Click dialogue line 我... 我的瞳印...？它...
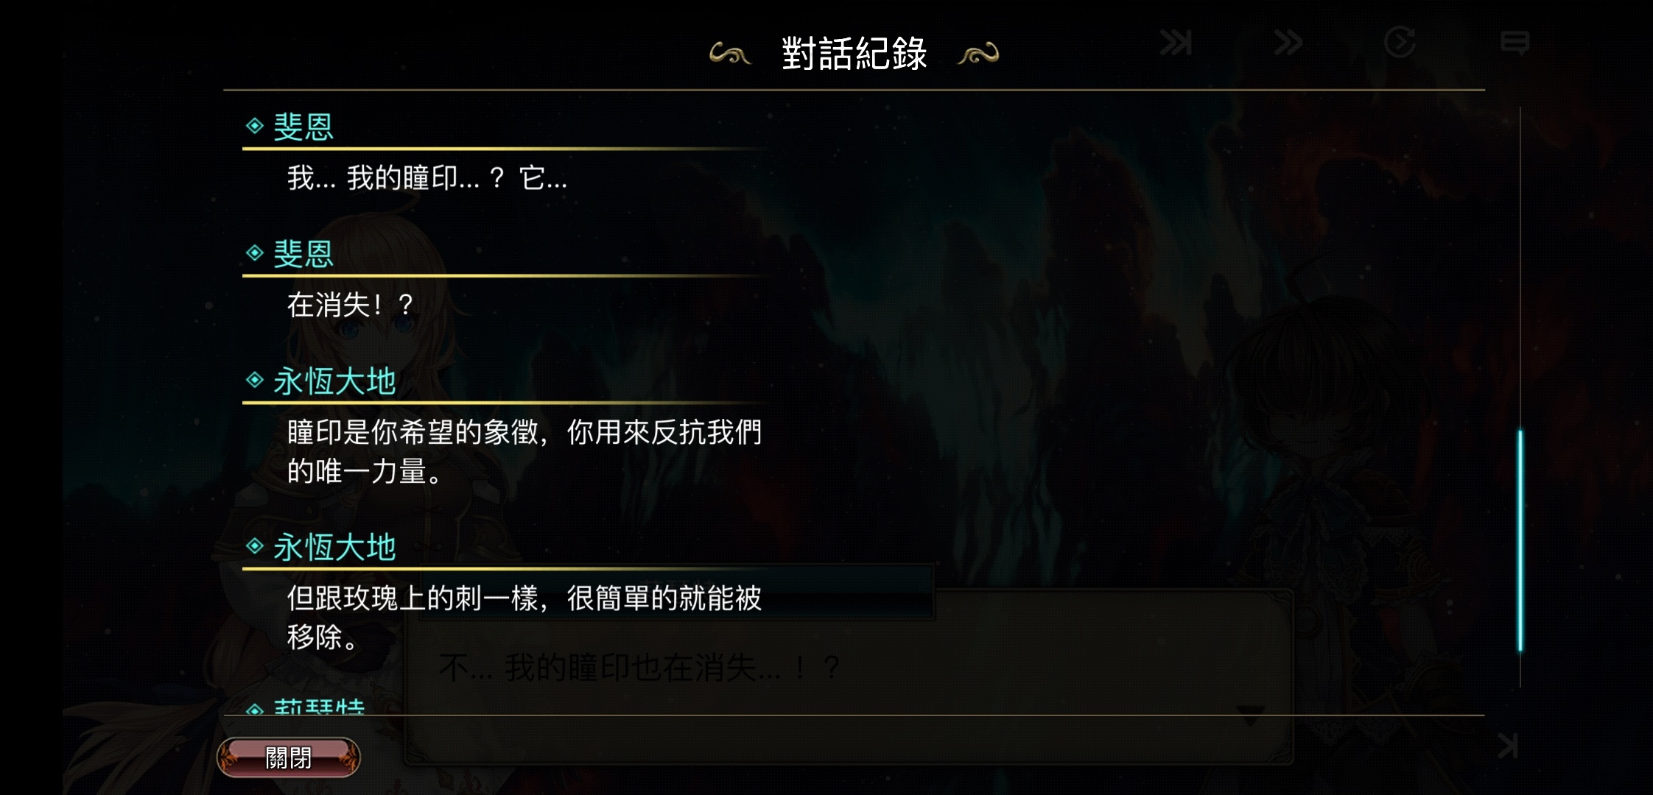1653x795 pixels. click(x=427, y=178)
